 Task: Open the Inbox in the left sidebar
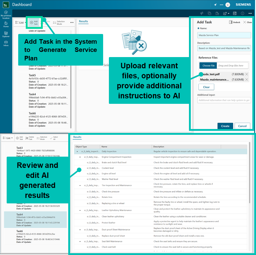click(6, 43)
